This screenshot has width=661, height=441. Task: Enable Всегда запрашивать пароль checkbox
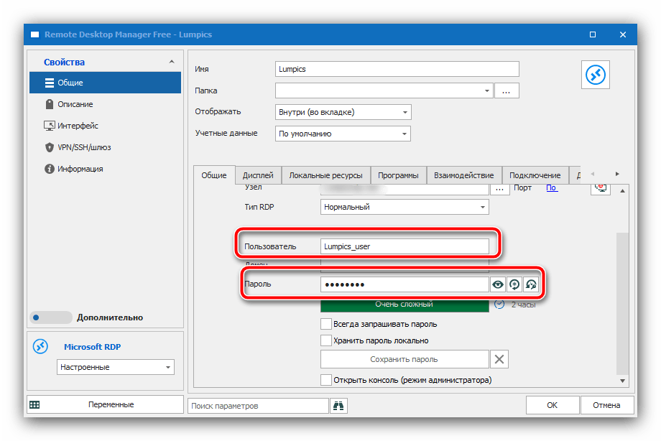point(326,325)
